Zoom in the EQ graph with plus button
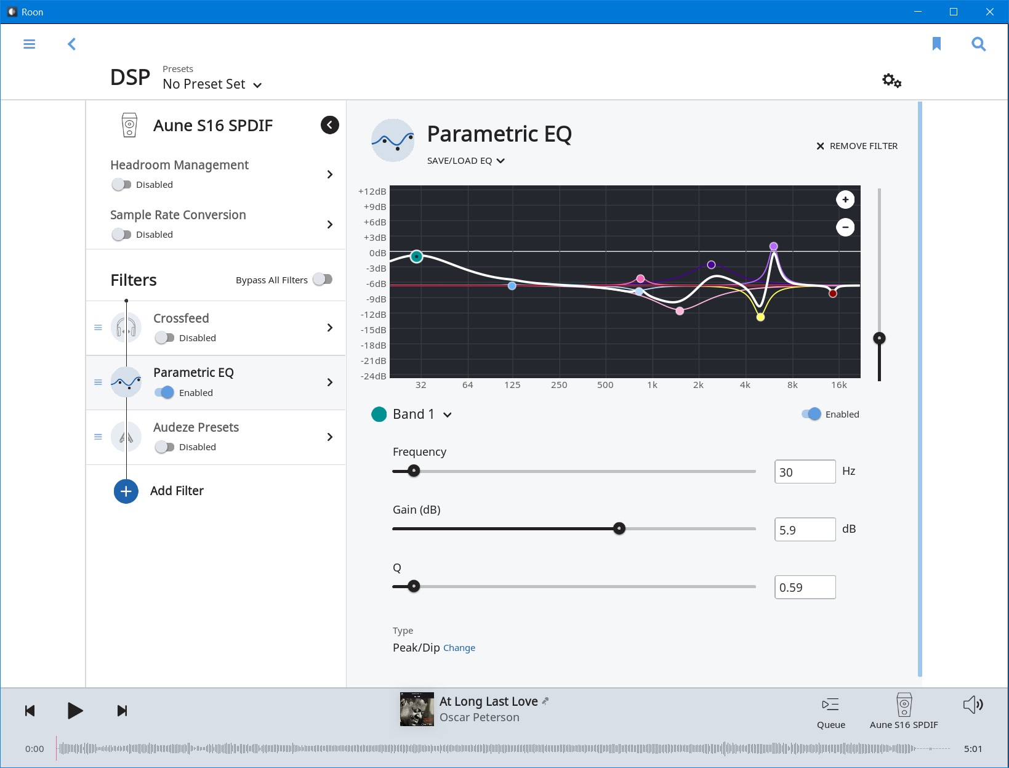Image resolution: width=1009 pixels, height=768 pixels. [845, 200]
